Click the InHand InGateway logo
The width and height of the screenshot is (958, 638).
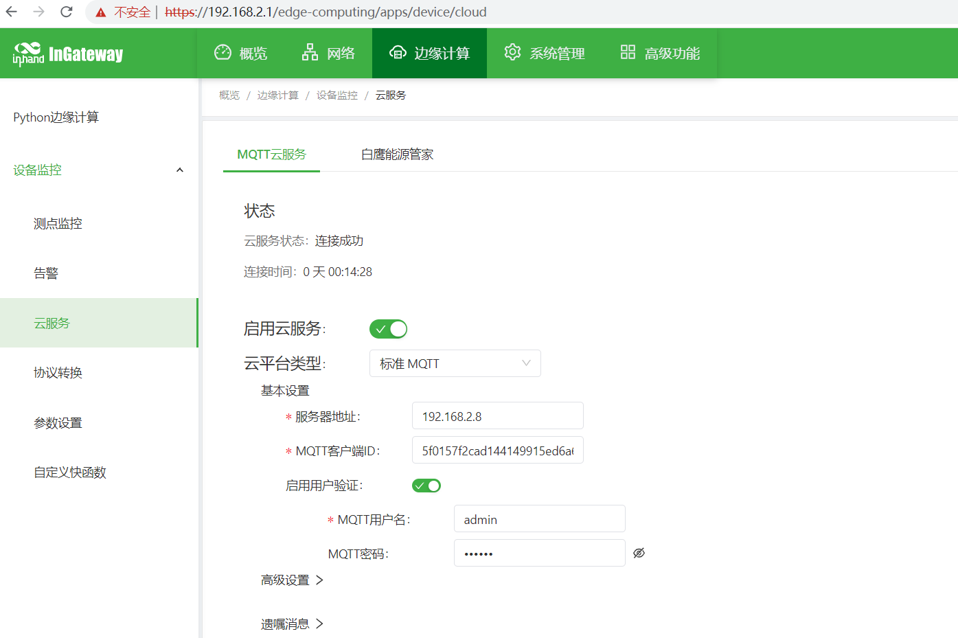pyautogui.click(x=67, y=54)
